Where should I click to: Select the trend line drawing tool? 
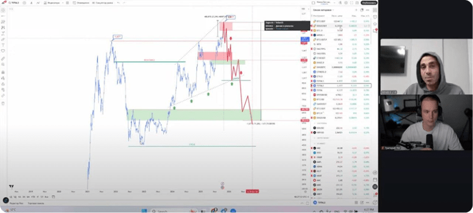click(x=3, y=16)
